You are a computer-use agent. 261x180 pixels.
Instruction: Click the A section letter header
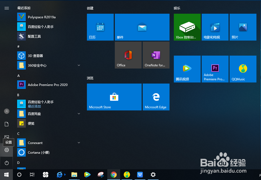pyautogui.click(x=19, y=76)
